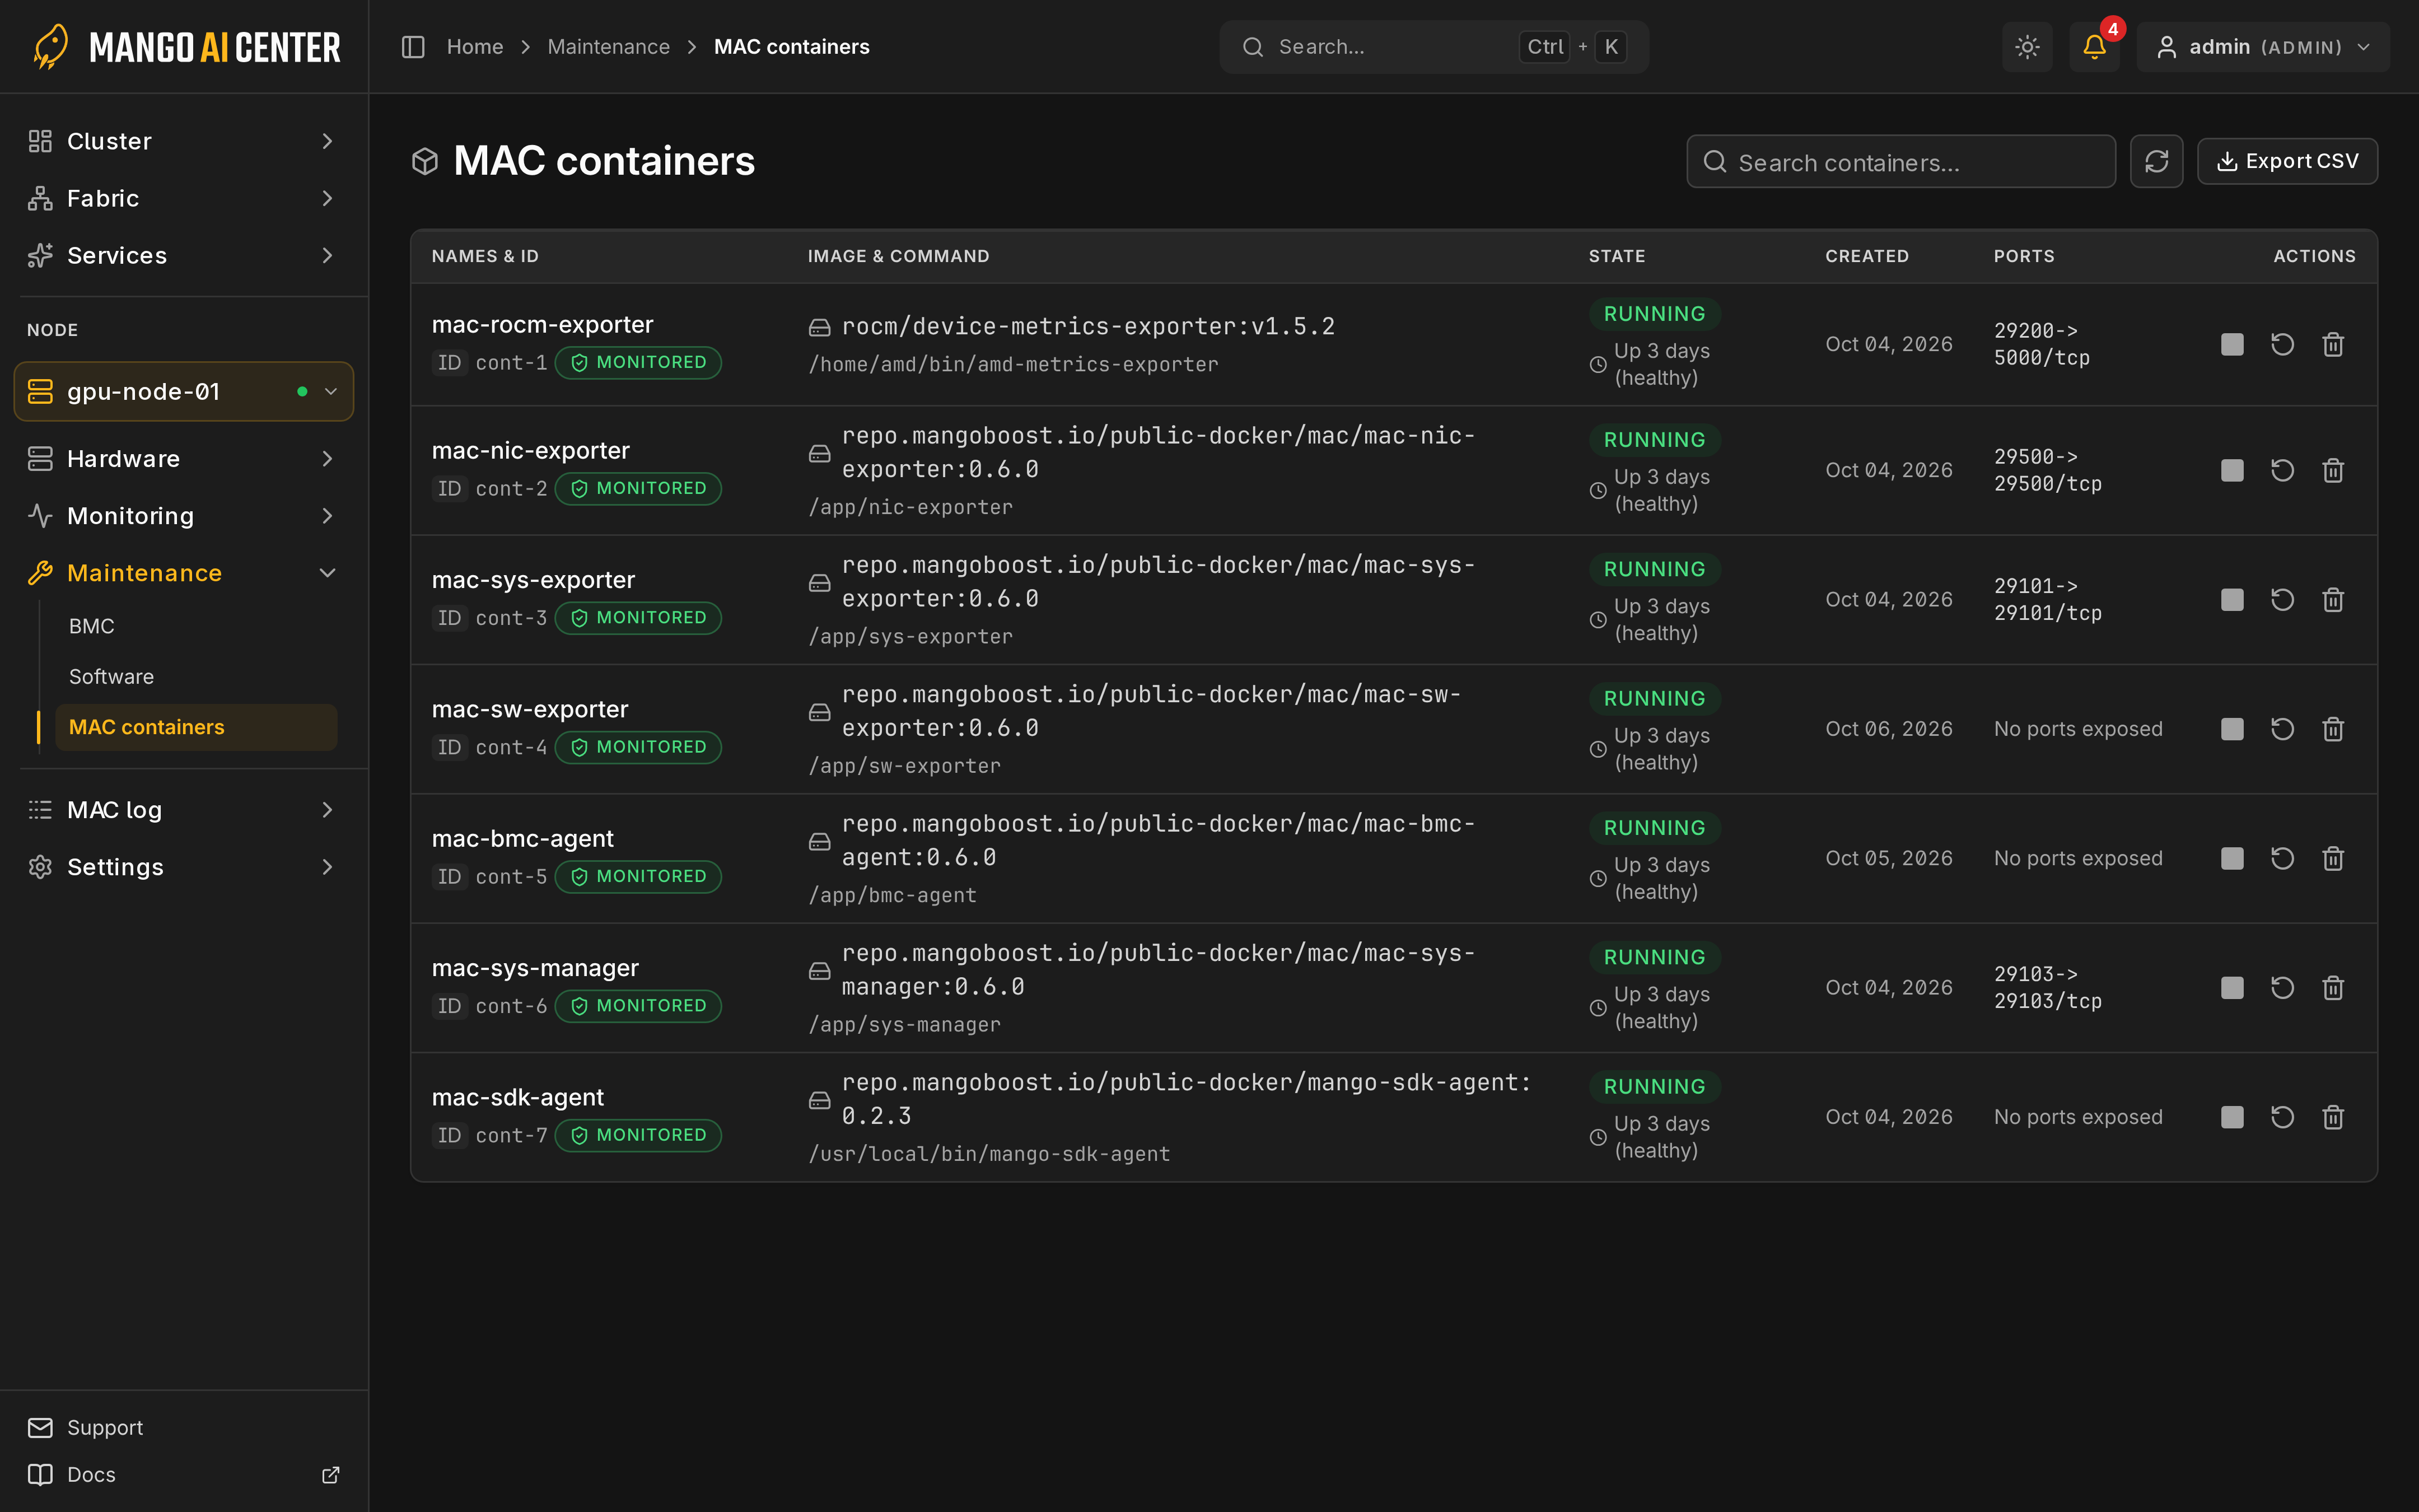Image resolution: width=2419 pixels, height=1512 pixels.
Task: Restart the mac-nic-exporter container
Action: click(2282, 470)
